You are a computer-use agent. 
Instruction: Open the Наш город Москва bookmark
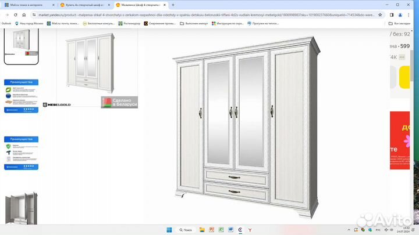coord(30,23)
